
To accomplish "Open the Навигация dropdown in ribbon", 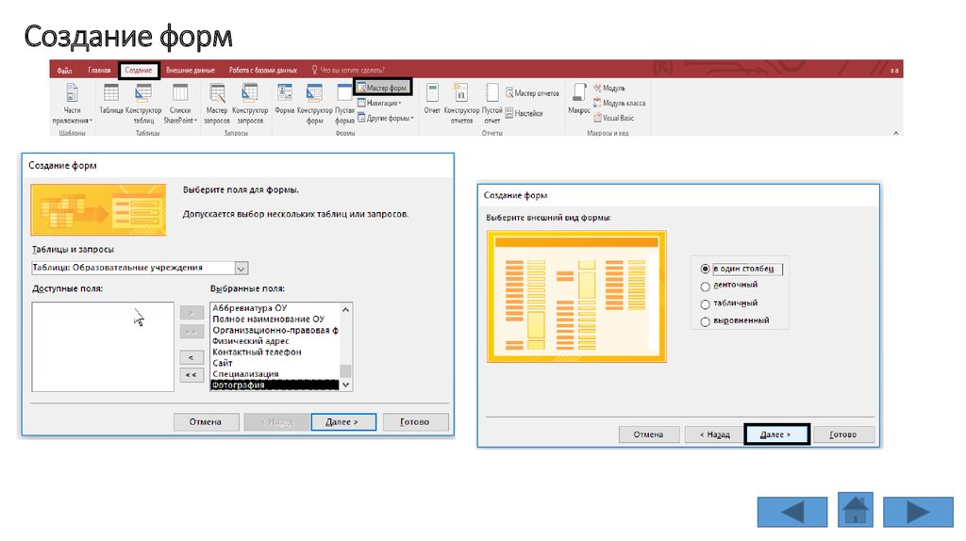I will (381, 103).
